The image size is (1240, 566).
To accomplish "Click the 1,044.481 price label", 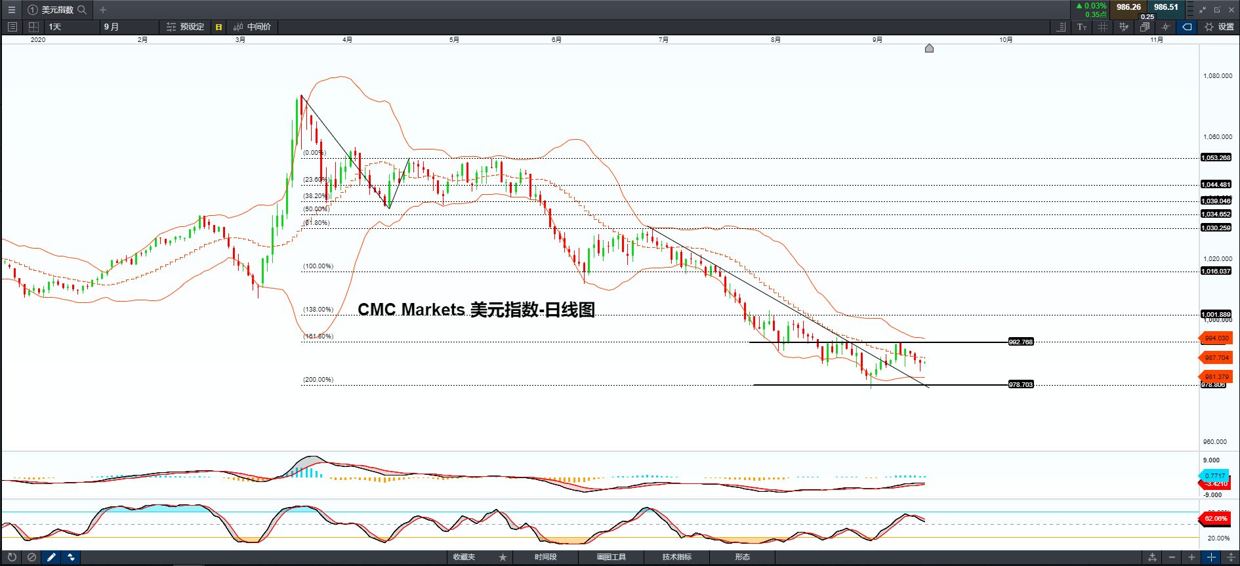I will (1216, 184).
